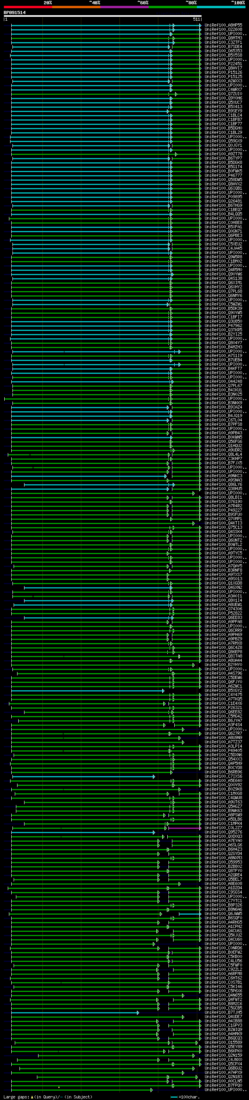
Task: Click hit label UniRef100_A9NKC3
Action: (x=223, y=476)
